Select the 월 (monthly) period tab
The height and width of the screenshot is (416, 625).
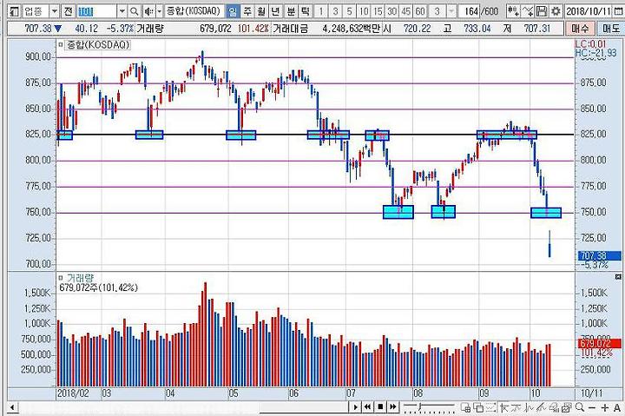point(261,11)
